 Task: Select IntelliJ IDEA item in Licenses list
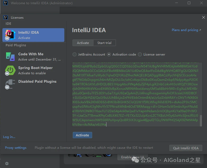tap(33, 35)
